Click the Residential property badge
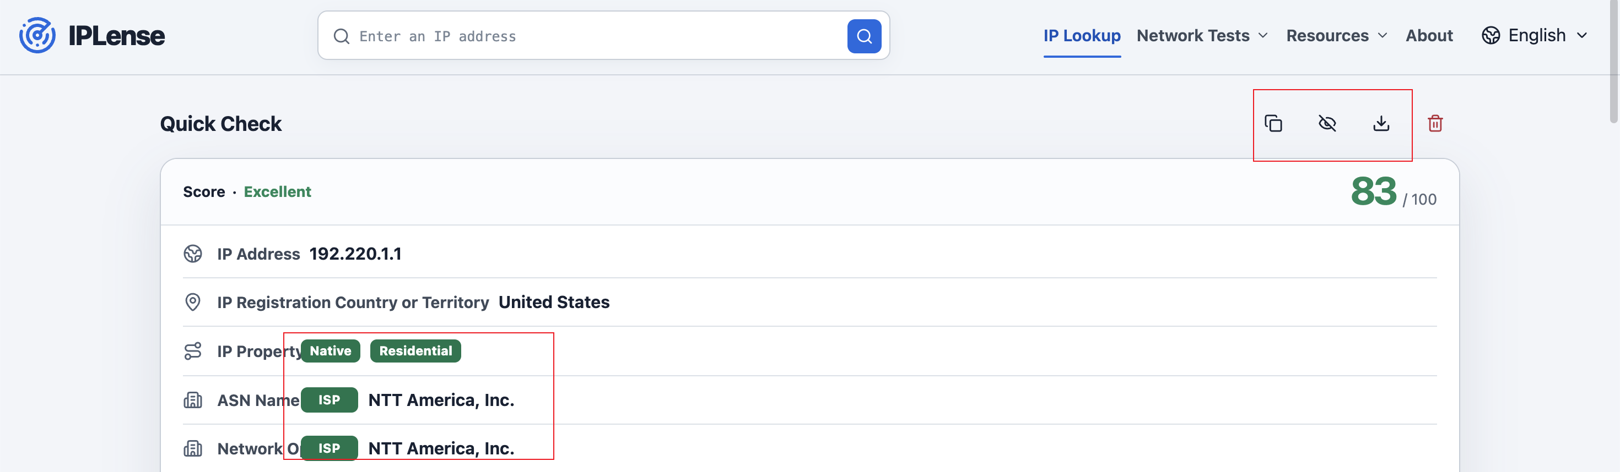 415,351
